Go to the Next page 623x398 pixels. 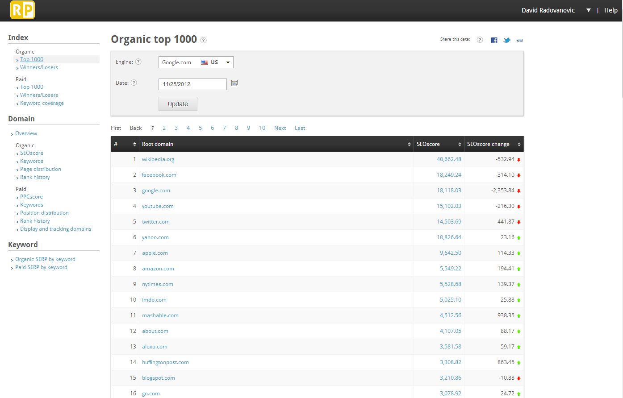pyautogui.click(x=280, y=128)
